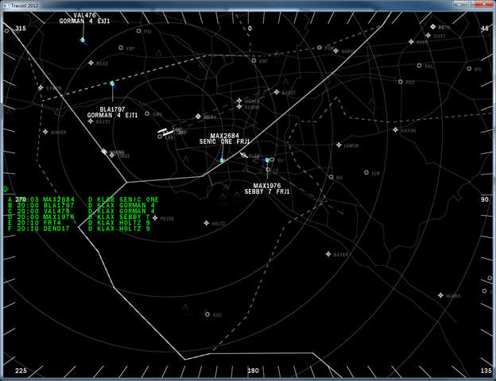The height and width of the screenshot is (381, 496).
Task: Click the 0 north compass bearing label
Action: click(250, 29)
